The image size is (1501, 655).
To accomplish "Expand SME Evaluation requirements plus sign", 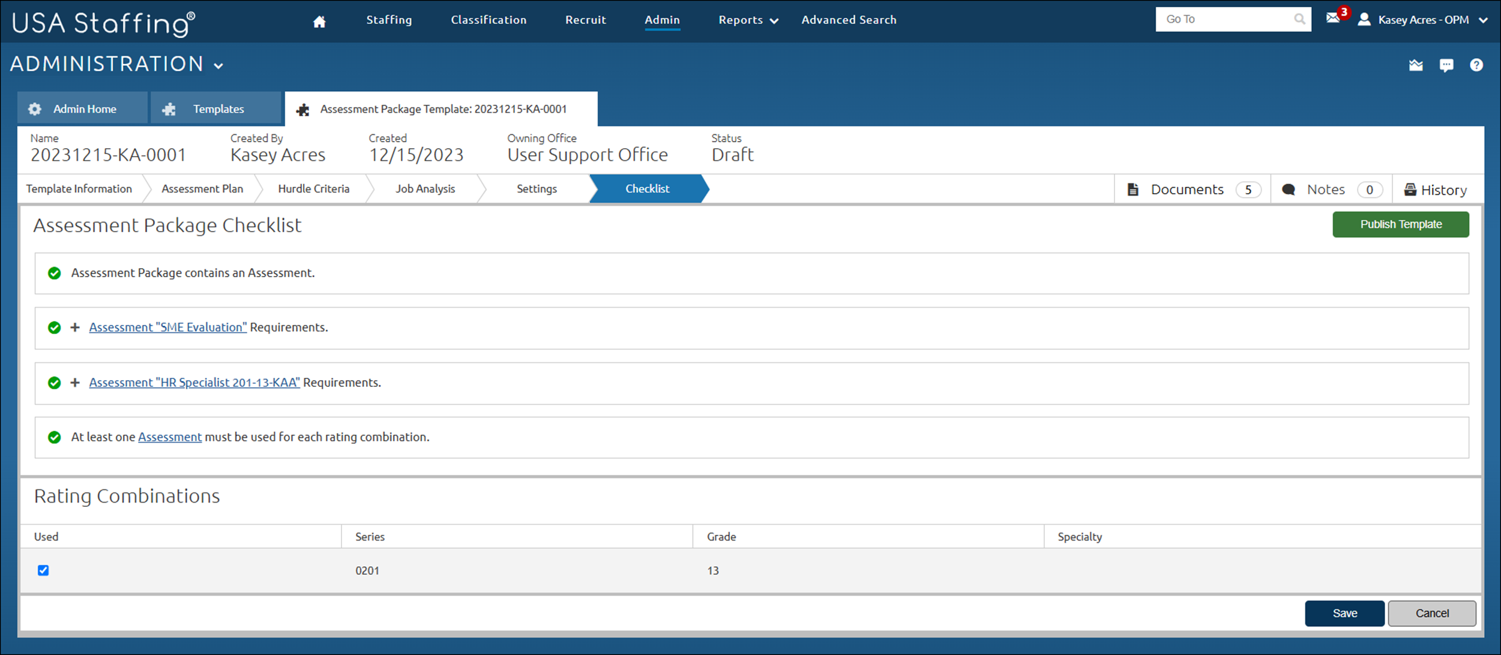I will 75,327.
